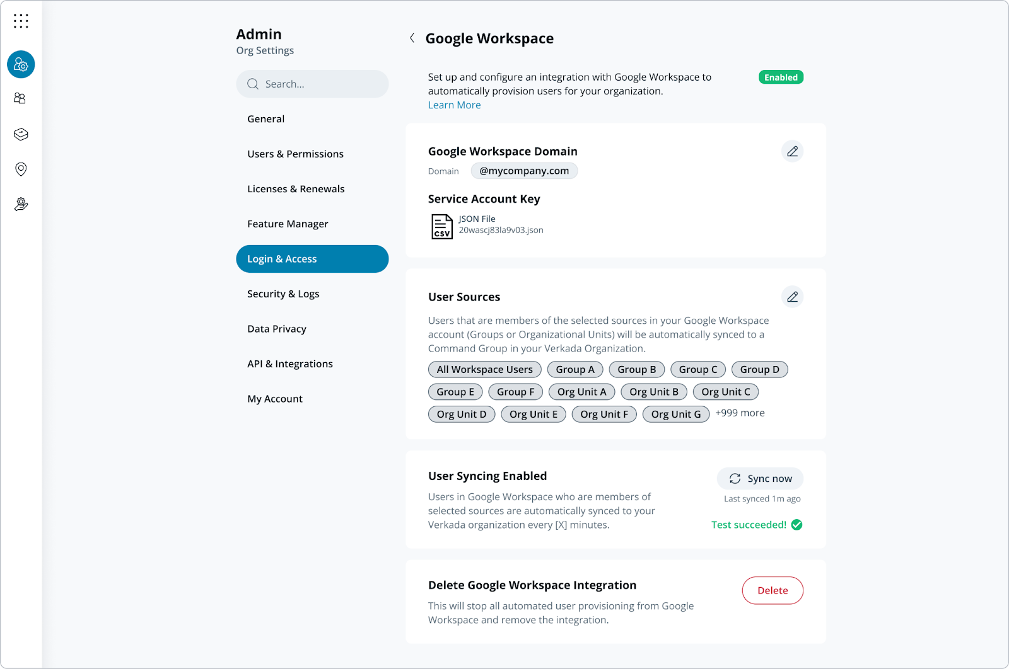Click the Admin settings gear icon
This screenshot has width=1009, height=669.
point(21,64)
